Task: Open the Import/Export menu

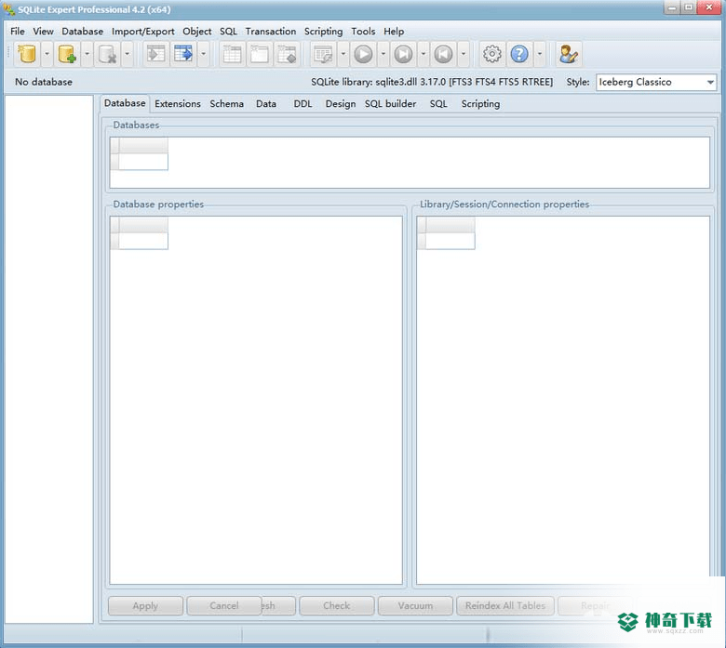Action: (x=143, y=32)
